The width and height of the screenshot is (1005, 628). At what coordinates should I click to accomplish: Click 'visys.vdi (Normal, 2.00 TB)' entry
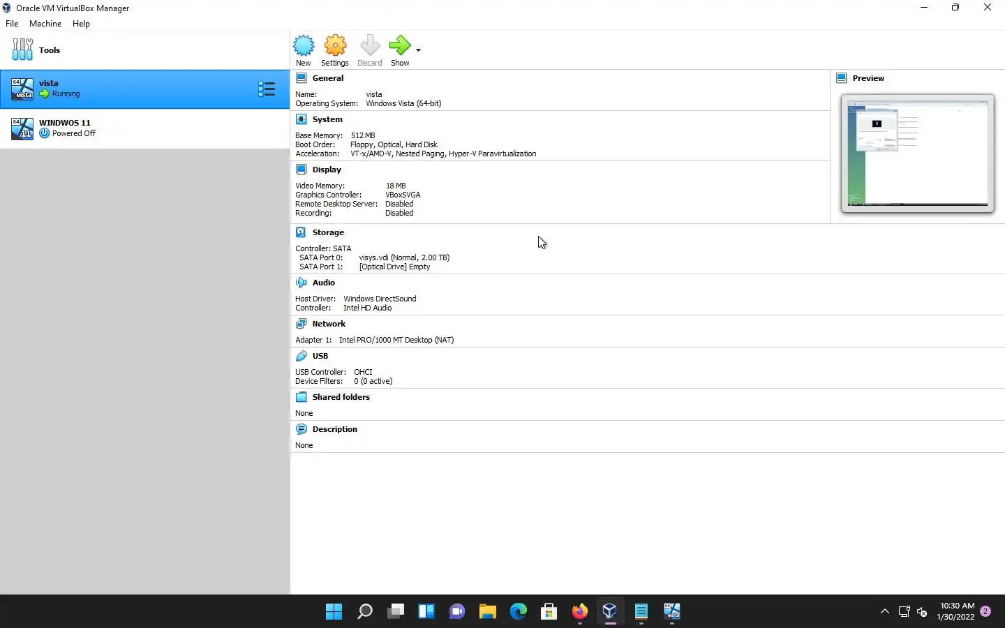pos(404,257)
